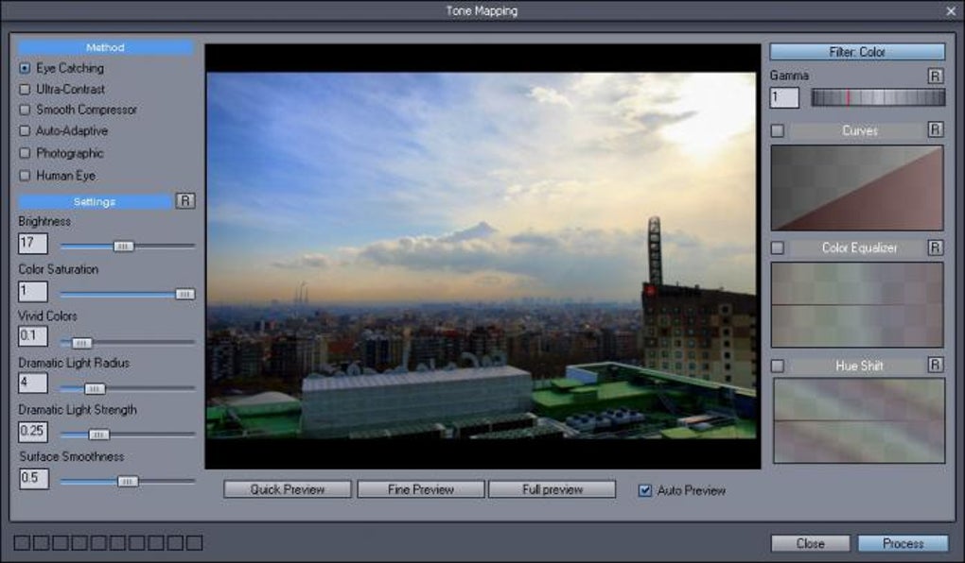
Task: Click the Brightness value field showing 17
Action: pyautogui.click(x=32, y=244)
